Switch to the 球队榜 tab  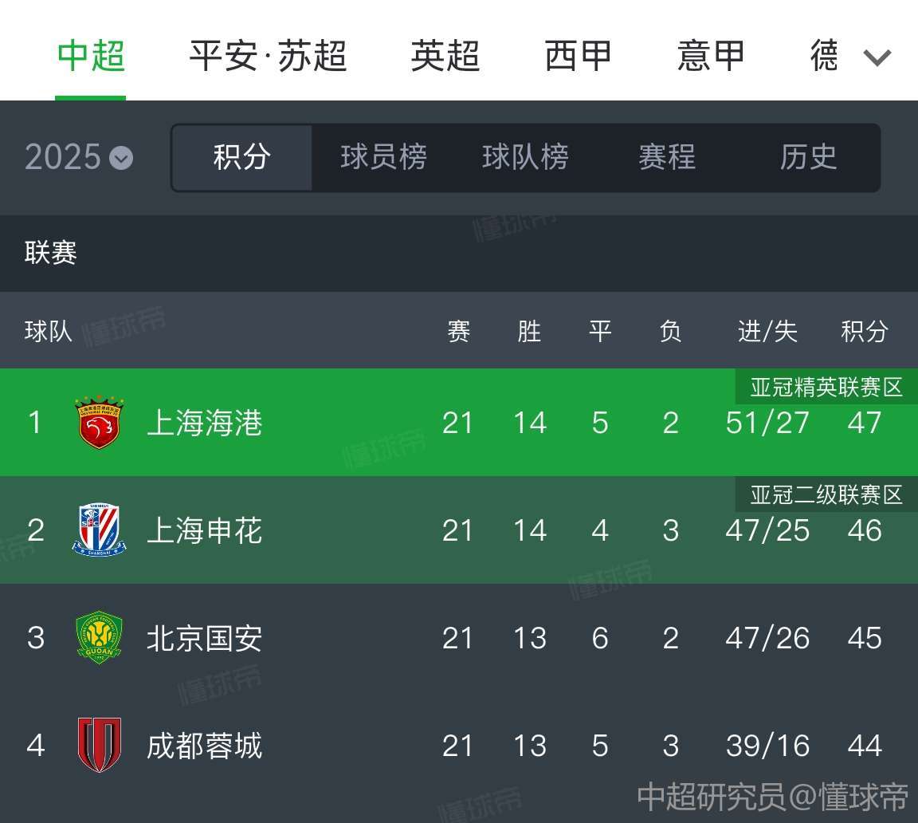525,157
